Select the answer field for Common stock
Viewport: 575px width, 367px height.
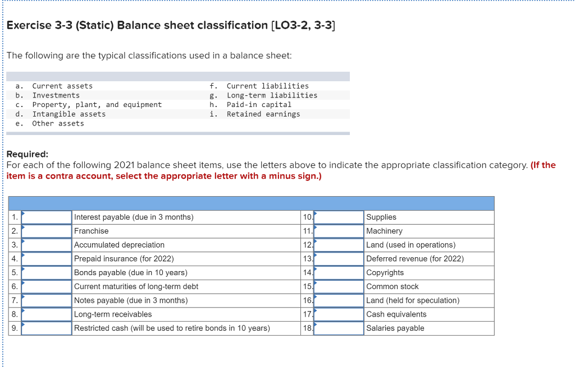click(339, 286)
